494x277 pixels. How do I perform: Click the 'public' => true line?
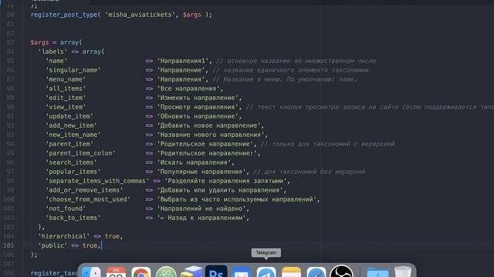69,245
